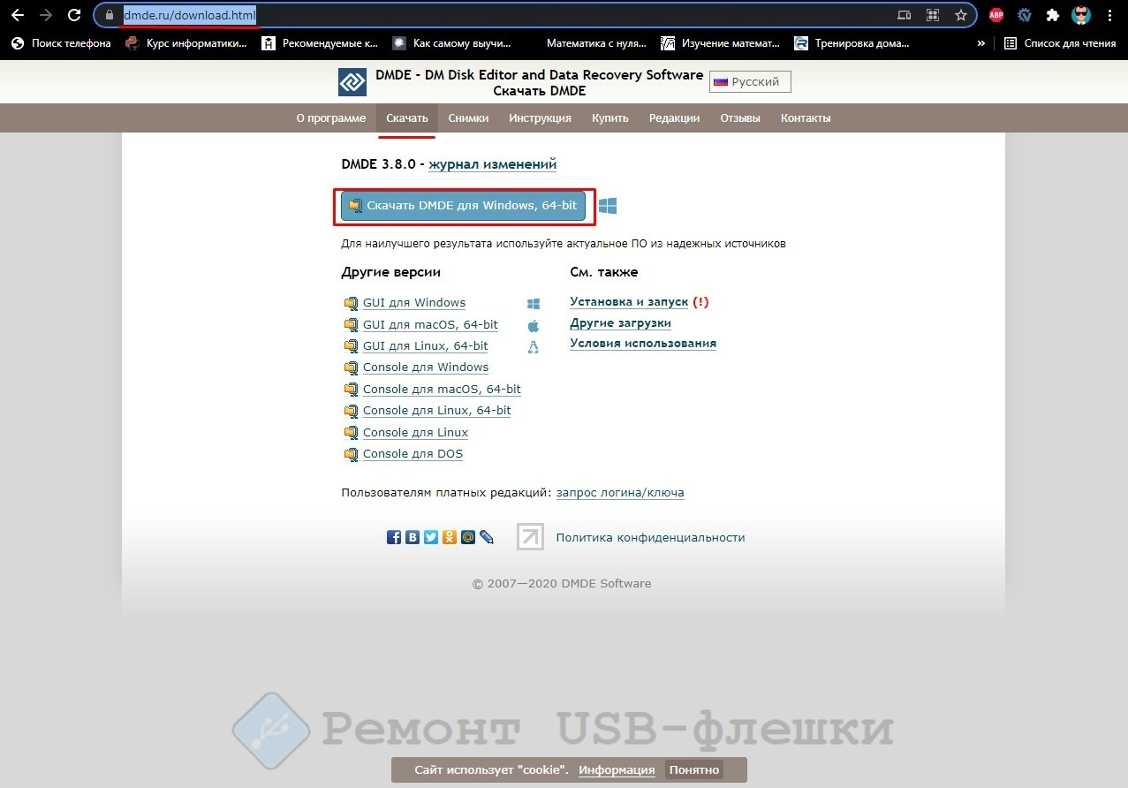Click the Yandex Metrica badge near the privacy policy
Image resolution: width=1128 pixels, height=788 pixels.
pos(530,537)
